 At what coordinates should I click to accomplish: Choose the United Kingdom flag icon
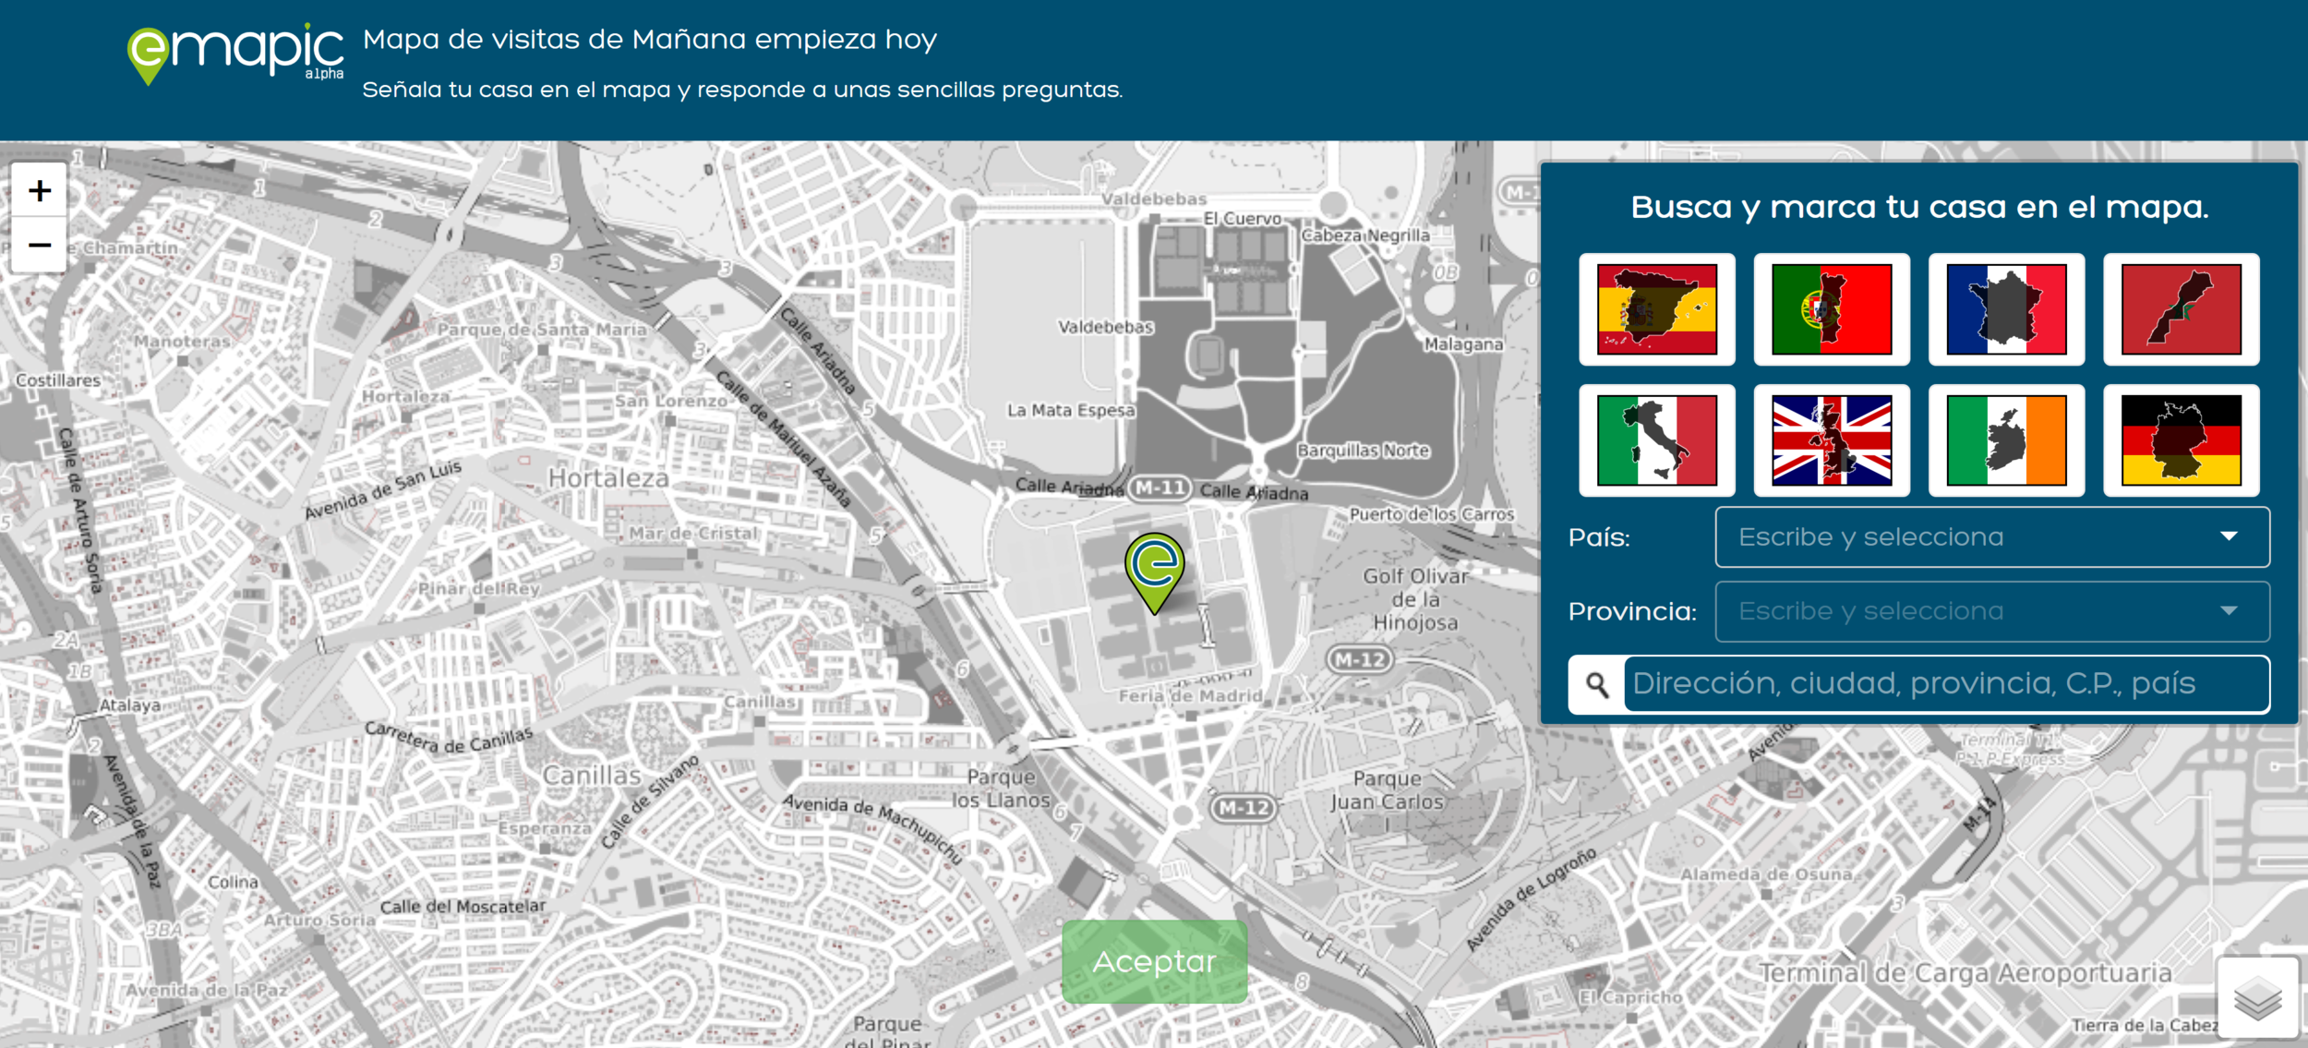(x=1832, y=440)
